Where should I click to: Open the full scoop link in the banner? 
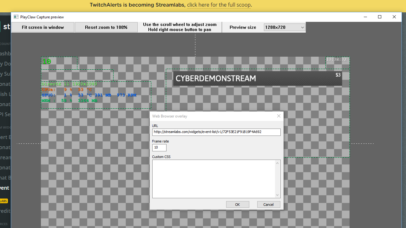[219, 5]
